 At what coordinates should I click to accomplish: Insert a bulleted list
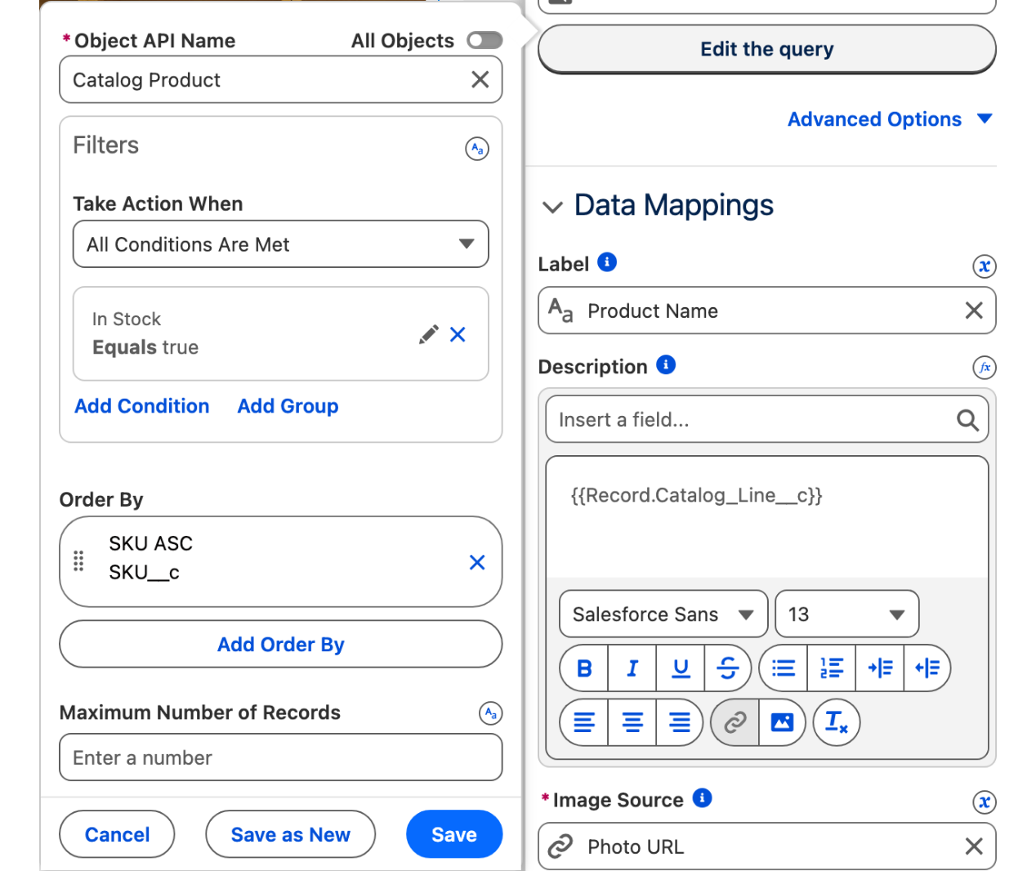point(784,668)
